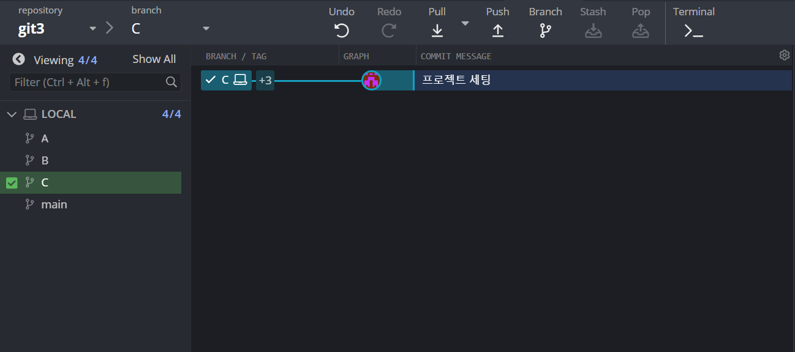Viewport: 795px width, 352px height.
Task: Open the Terminal icon
Action: pos(693,31)
